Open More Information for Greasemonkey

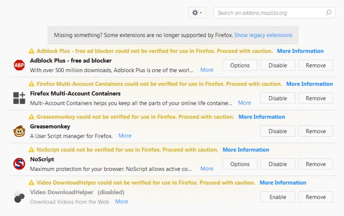[262, 117]
